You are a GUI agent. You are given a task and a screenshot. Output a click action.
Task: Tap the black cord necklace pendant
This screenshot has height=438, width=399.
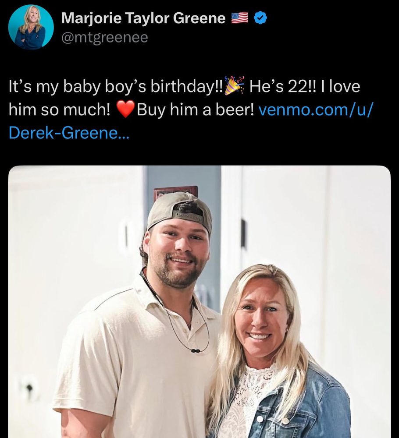[x=195, y=350]
